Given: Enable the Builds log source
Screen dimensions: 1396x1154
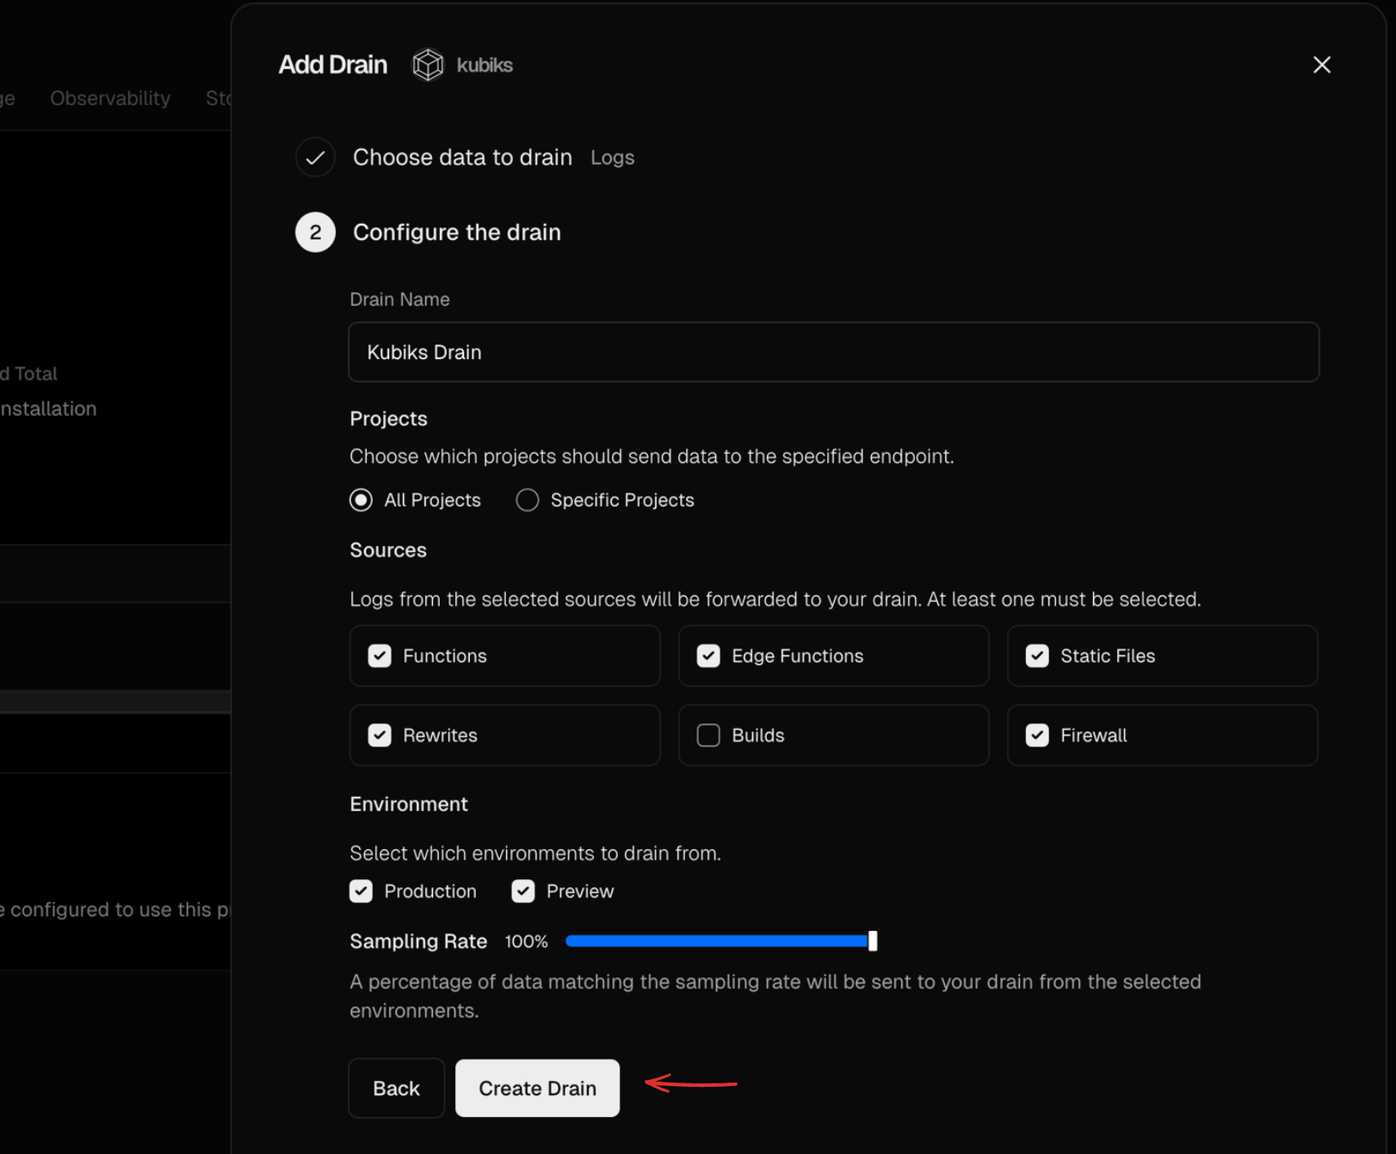Looking at the screenshot, I should (707, 735).
